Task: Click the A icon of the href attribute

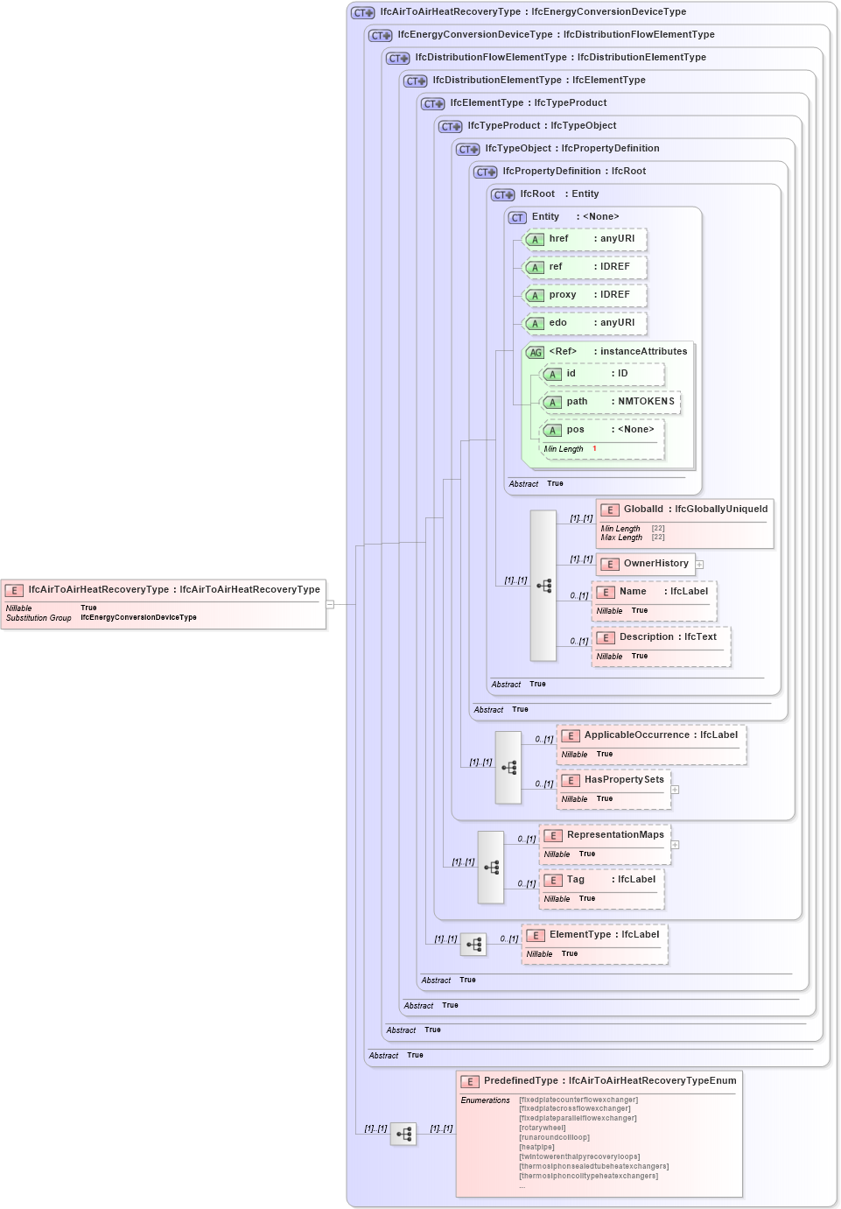Action: pos(535,239)
